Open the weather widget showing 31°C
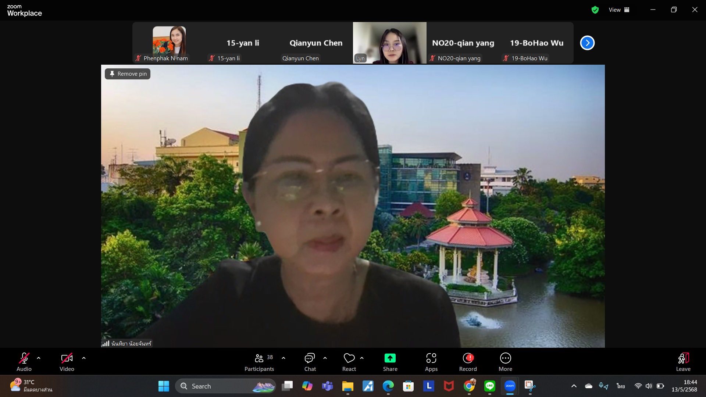 point(31,386)
